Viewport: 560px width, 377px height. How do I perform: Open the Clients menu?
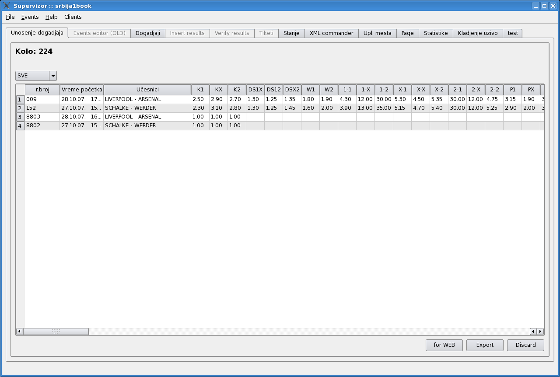click(73, 17)
